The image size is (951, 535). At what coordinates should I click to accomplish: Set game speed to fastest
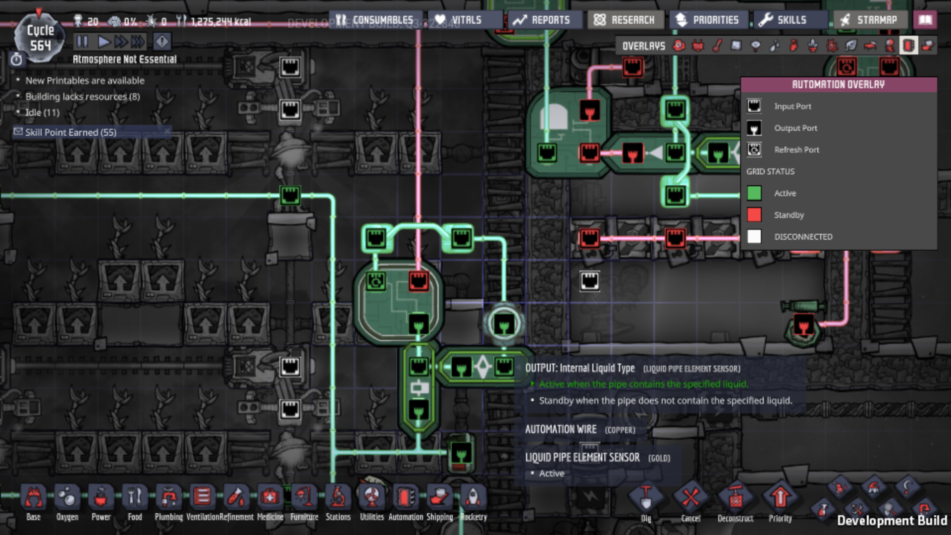(x=138, y=42)
